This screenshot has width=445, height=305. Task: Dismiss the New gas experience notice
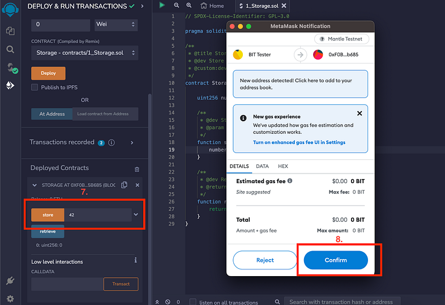[360, 113]
